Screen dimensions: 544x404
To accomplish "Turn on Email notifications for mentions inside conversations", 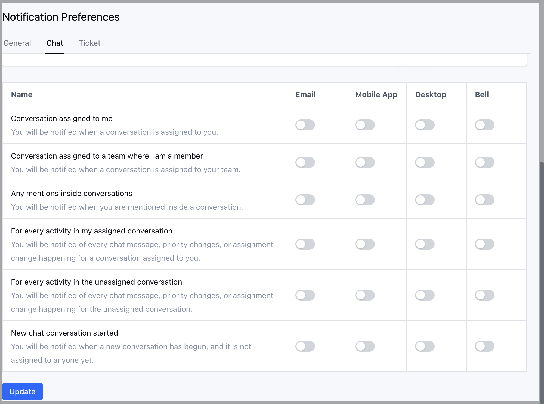I will [305, 200].
